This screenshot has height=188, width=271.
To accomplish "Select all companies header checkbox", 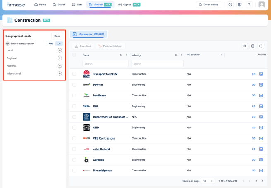I will point(74,55).
